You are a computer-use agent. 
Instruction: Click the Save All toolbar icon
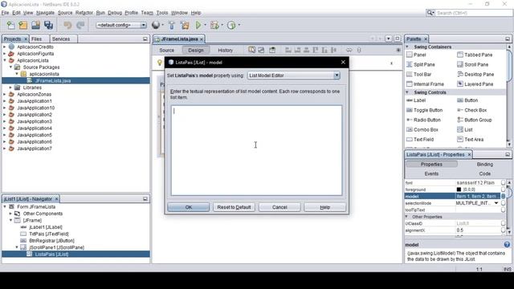pyautogui.click(x=48, y=25)
